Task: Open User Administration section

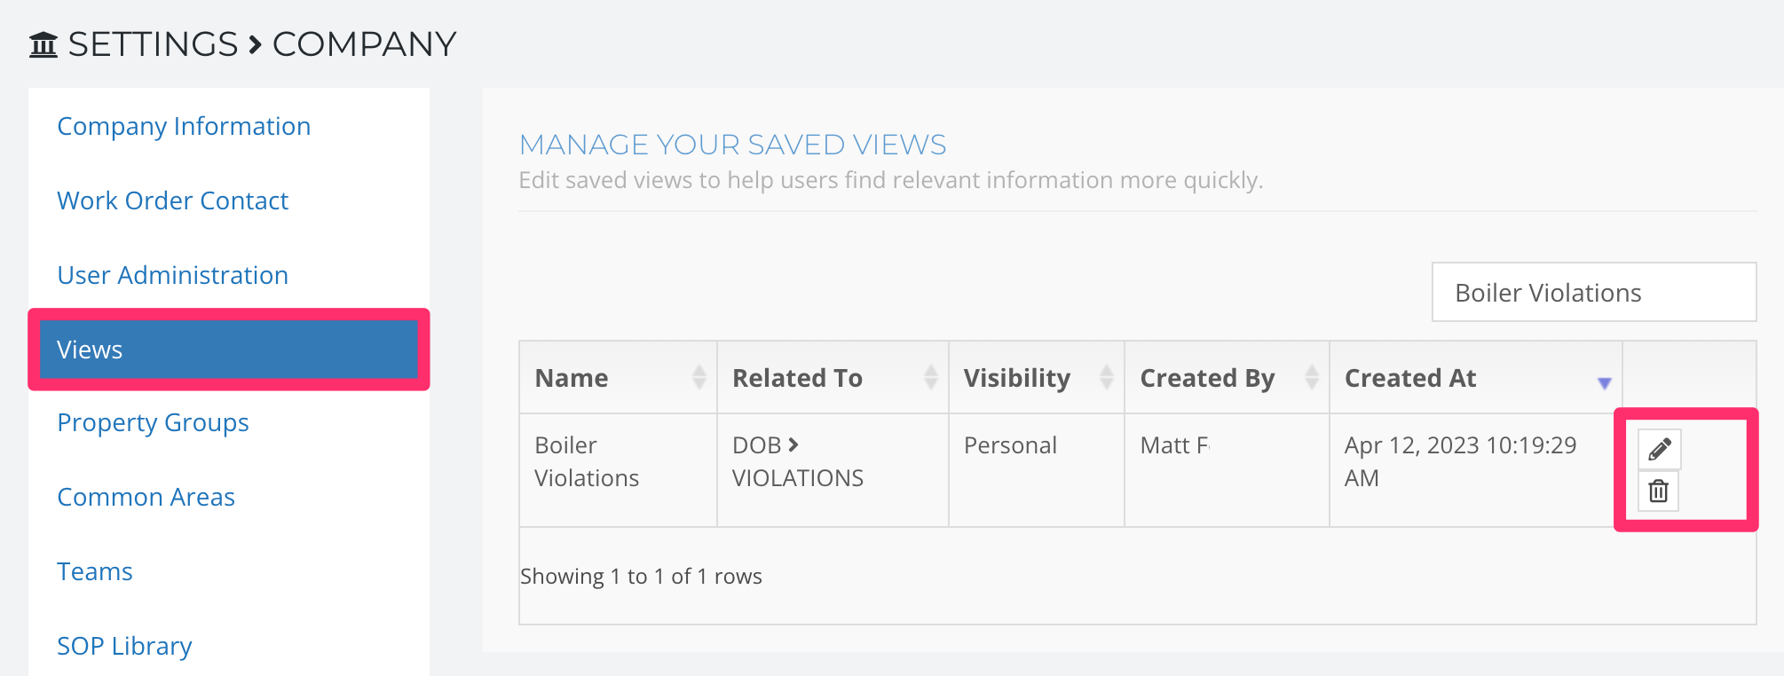Action: [x=172, y=275]
